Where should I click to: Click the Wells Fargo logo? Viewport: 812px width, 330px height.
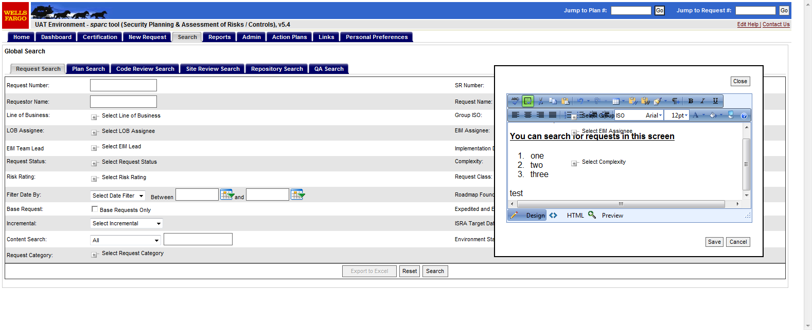(x=15, y=15)
